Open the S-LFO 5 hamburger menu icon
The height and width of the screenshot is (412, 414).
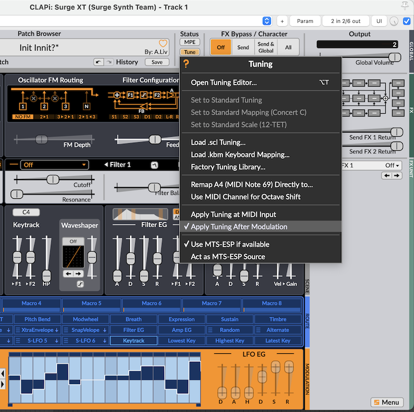click(x=18, y=341)
